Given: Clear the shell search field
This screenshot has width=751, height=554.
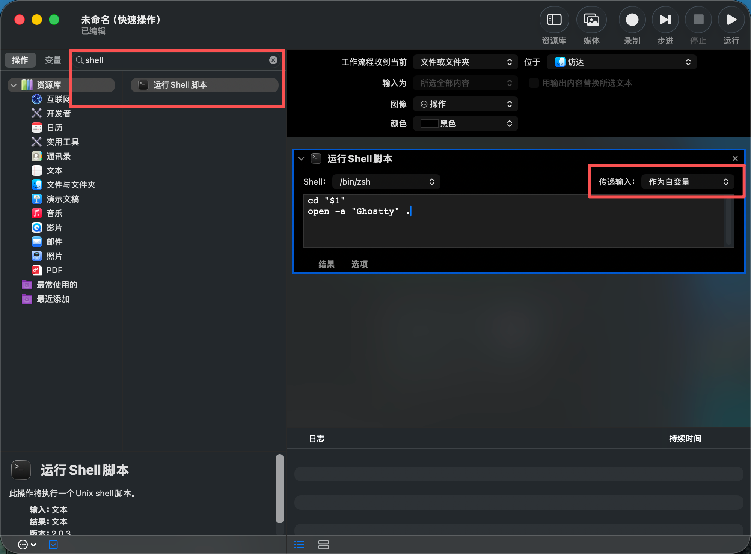Looking at the screenshot, I should [x=273, y=60].
